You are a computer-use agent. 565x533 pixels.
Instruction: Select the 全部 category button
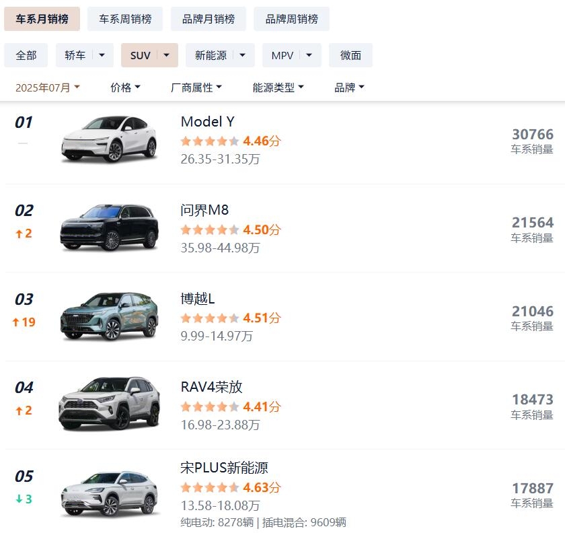(x=26, y=55)
